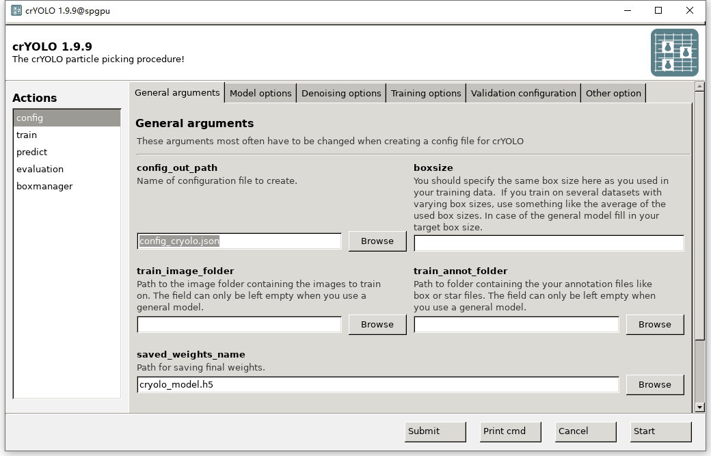Click the Submit button
The image size is (711, 456).
pos(435,431)
